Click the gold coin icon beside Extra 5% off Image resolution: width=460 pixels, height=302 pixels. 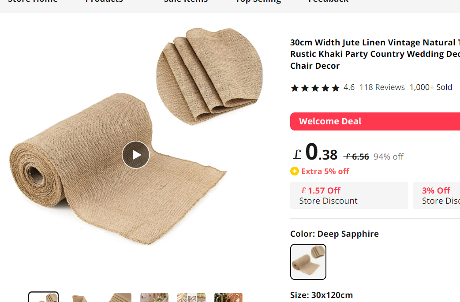(295, 171)
